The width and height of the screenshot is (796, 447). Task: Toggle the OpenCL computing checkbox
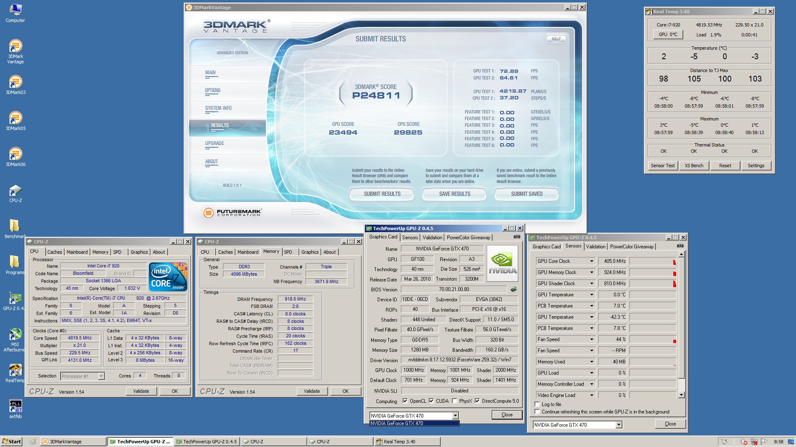[405, 401]
